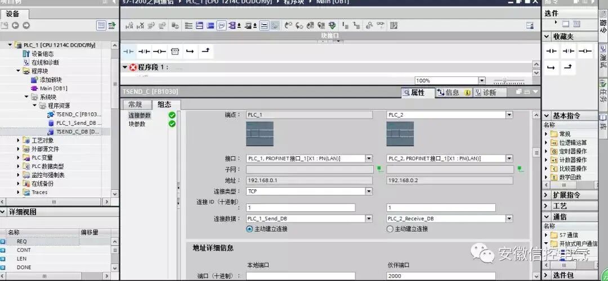Select PLC_1 主动建立连接 radio button
This screenshot has height=281, width=608.
pyautogui.click(x=250, y=229)
